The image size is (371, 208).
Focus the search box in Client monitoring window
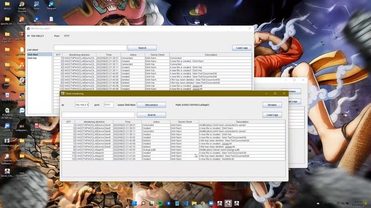coord(98,115)
